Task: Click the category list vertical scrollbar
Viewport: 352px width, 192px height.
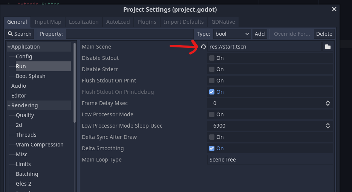Action: (x=75, y=82)
